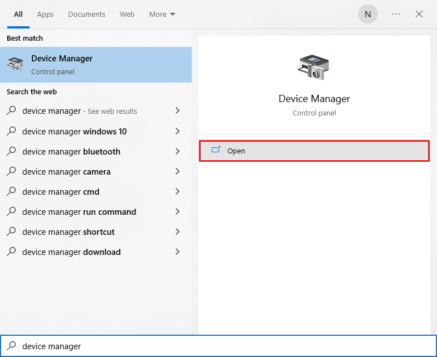Viewport: 437px width, 357px height.
Task: Expand the More dropdown
Action: coord(162,15)
